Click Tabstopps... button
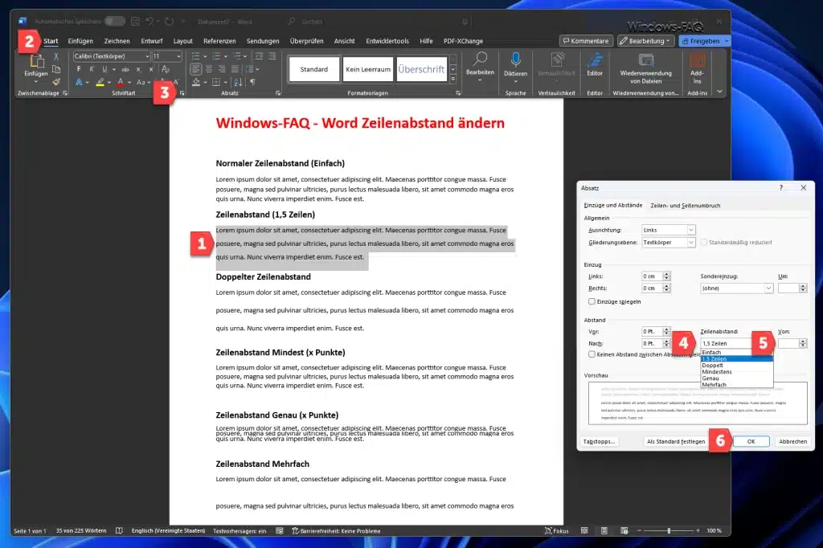Viewport: 823px width, 548px height. pyautogui.click(x=599, y=441)
